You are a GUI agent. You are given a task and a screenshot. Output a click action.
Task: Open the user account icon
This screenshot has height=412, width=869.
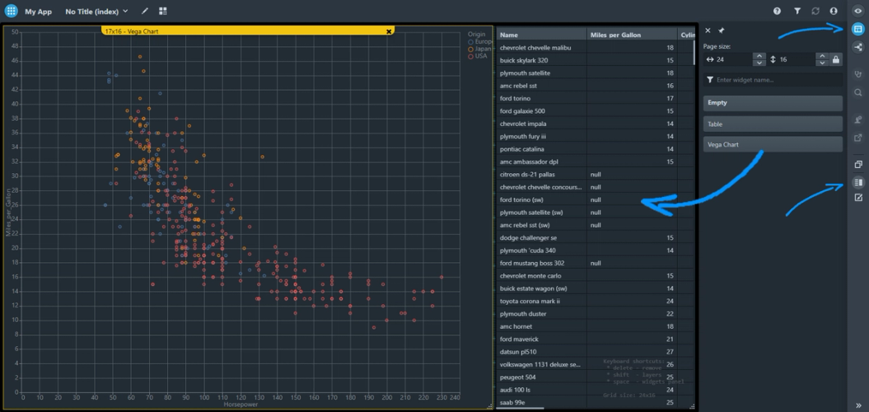coord(834,12)
